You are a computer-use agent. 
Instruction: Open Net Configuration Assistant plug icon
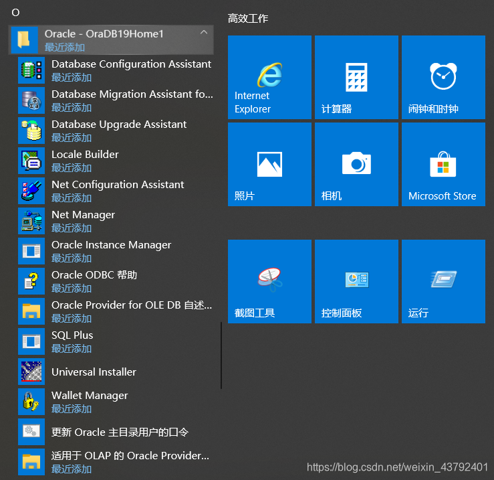(31, 191)
